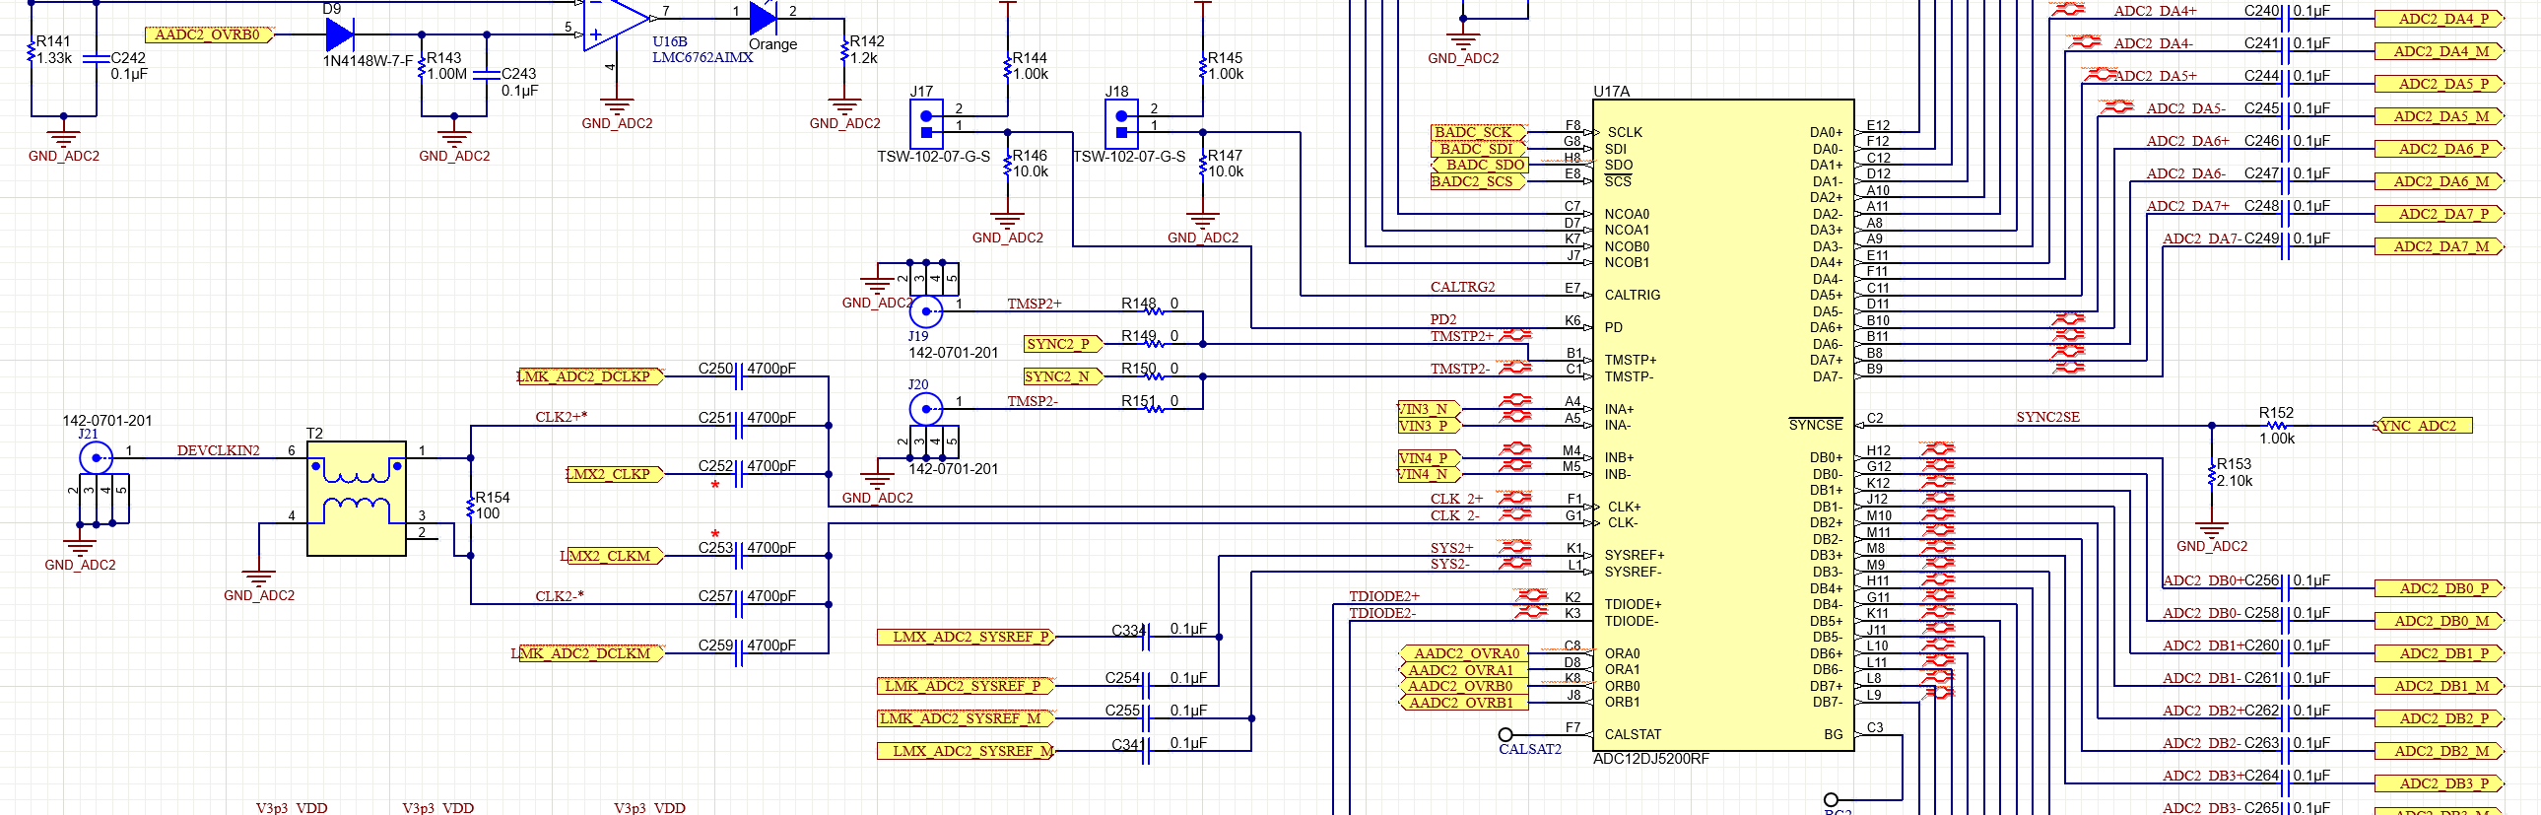
Task: Click the SYNC2_P port label
Action: point(1061,344)
